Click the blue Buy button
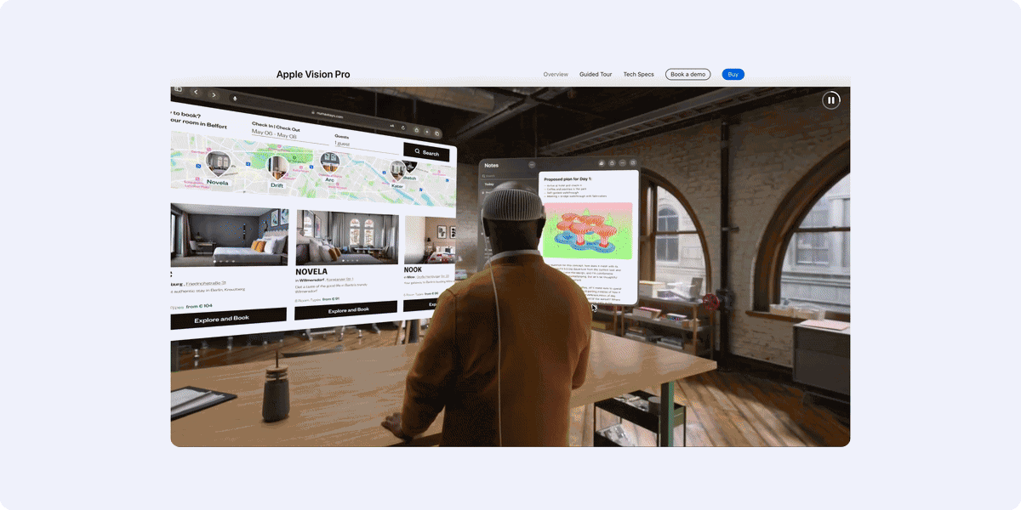1021x510 pixels. (x=733, y=75)
